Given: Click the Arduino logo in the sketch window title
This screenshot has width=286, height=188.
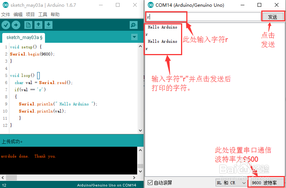Looking at the screenshot, I should (6, 5).
